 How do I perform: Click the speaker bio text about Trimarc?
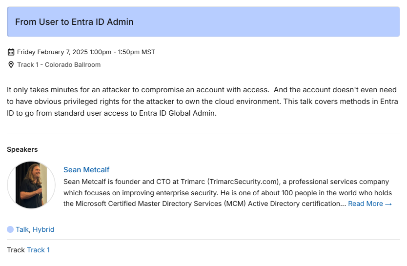[227, 193]
